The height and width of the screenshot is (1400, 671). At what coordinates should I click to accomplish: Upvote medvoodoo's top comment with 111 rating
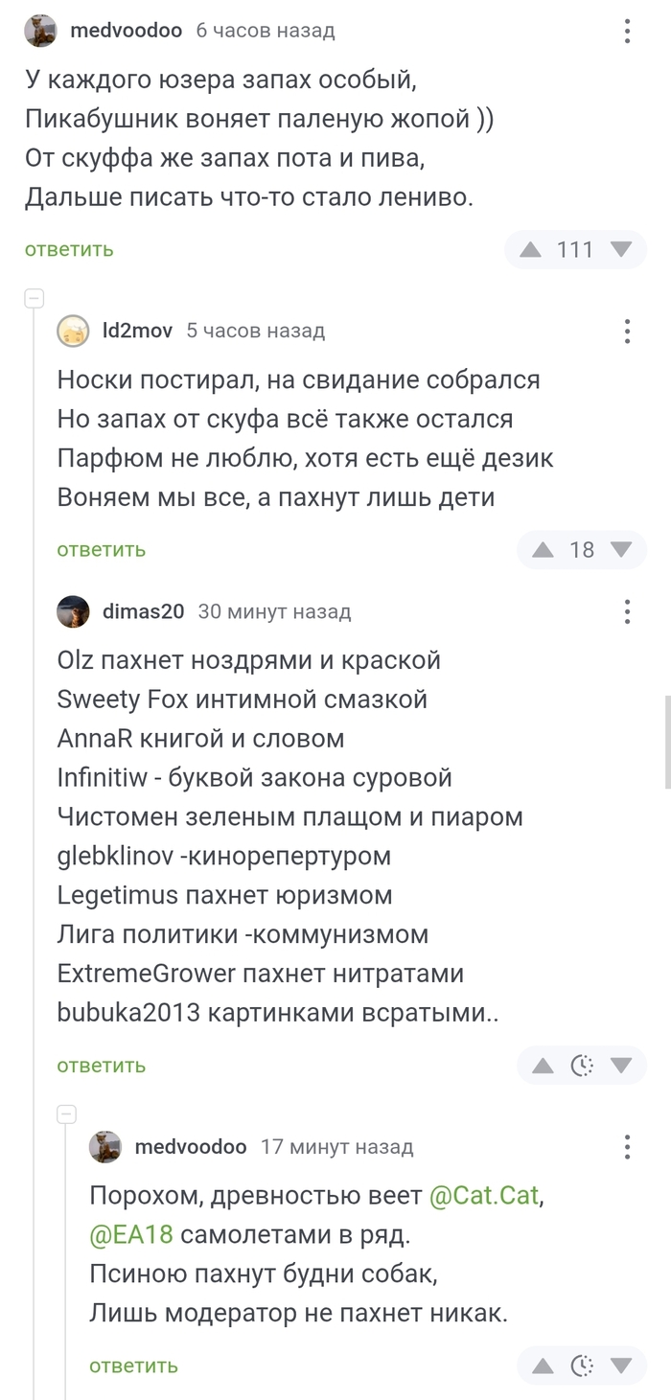[x=530, y=250]
